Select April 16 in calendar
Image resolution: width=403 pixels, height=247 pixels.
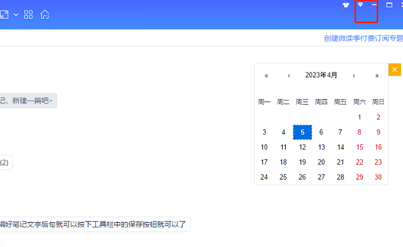tap(378, 147)
